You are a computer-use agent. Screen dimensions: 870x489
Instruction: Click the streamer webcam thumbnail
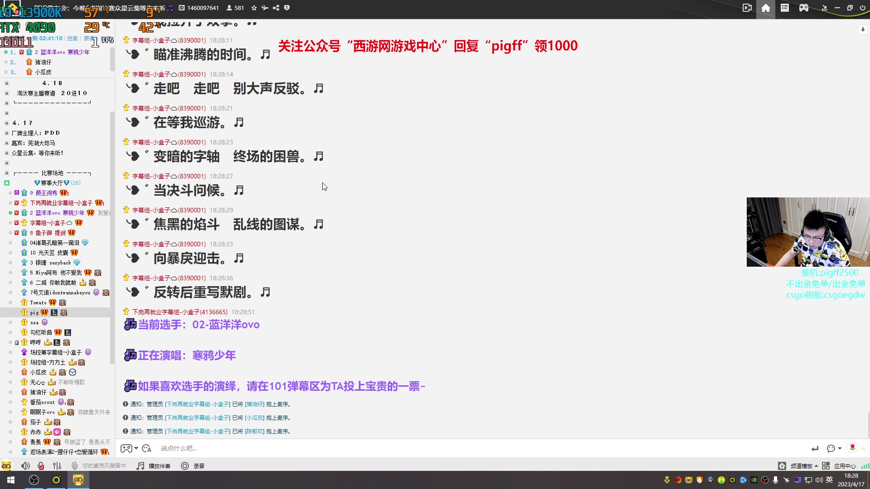pos(808,232)
